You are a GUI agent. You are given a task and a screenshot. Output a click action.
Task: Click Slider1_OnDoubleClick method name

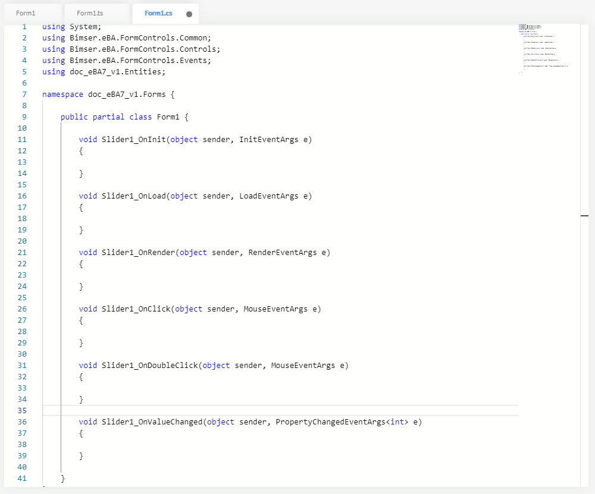coord(149,366)
